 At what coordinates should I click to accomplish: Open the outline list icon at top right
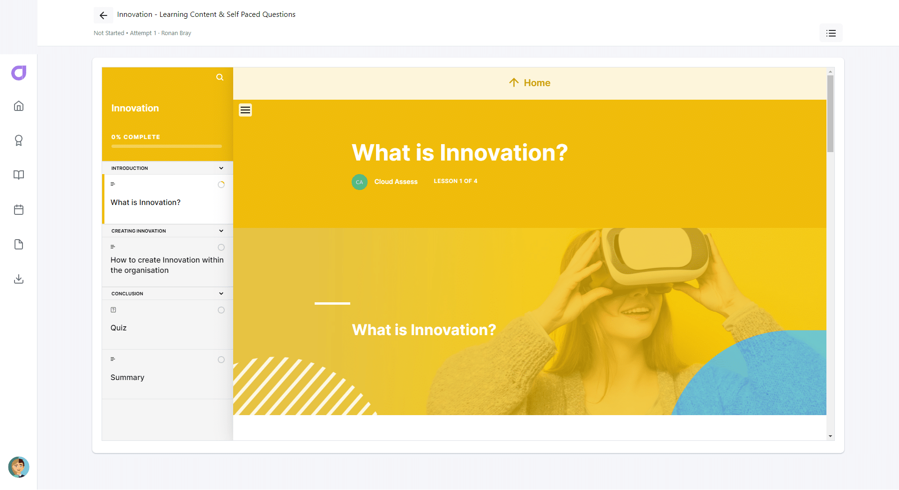[831, 33]
